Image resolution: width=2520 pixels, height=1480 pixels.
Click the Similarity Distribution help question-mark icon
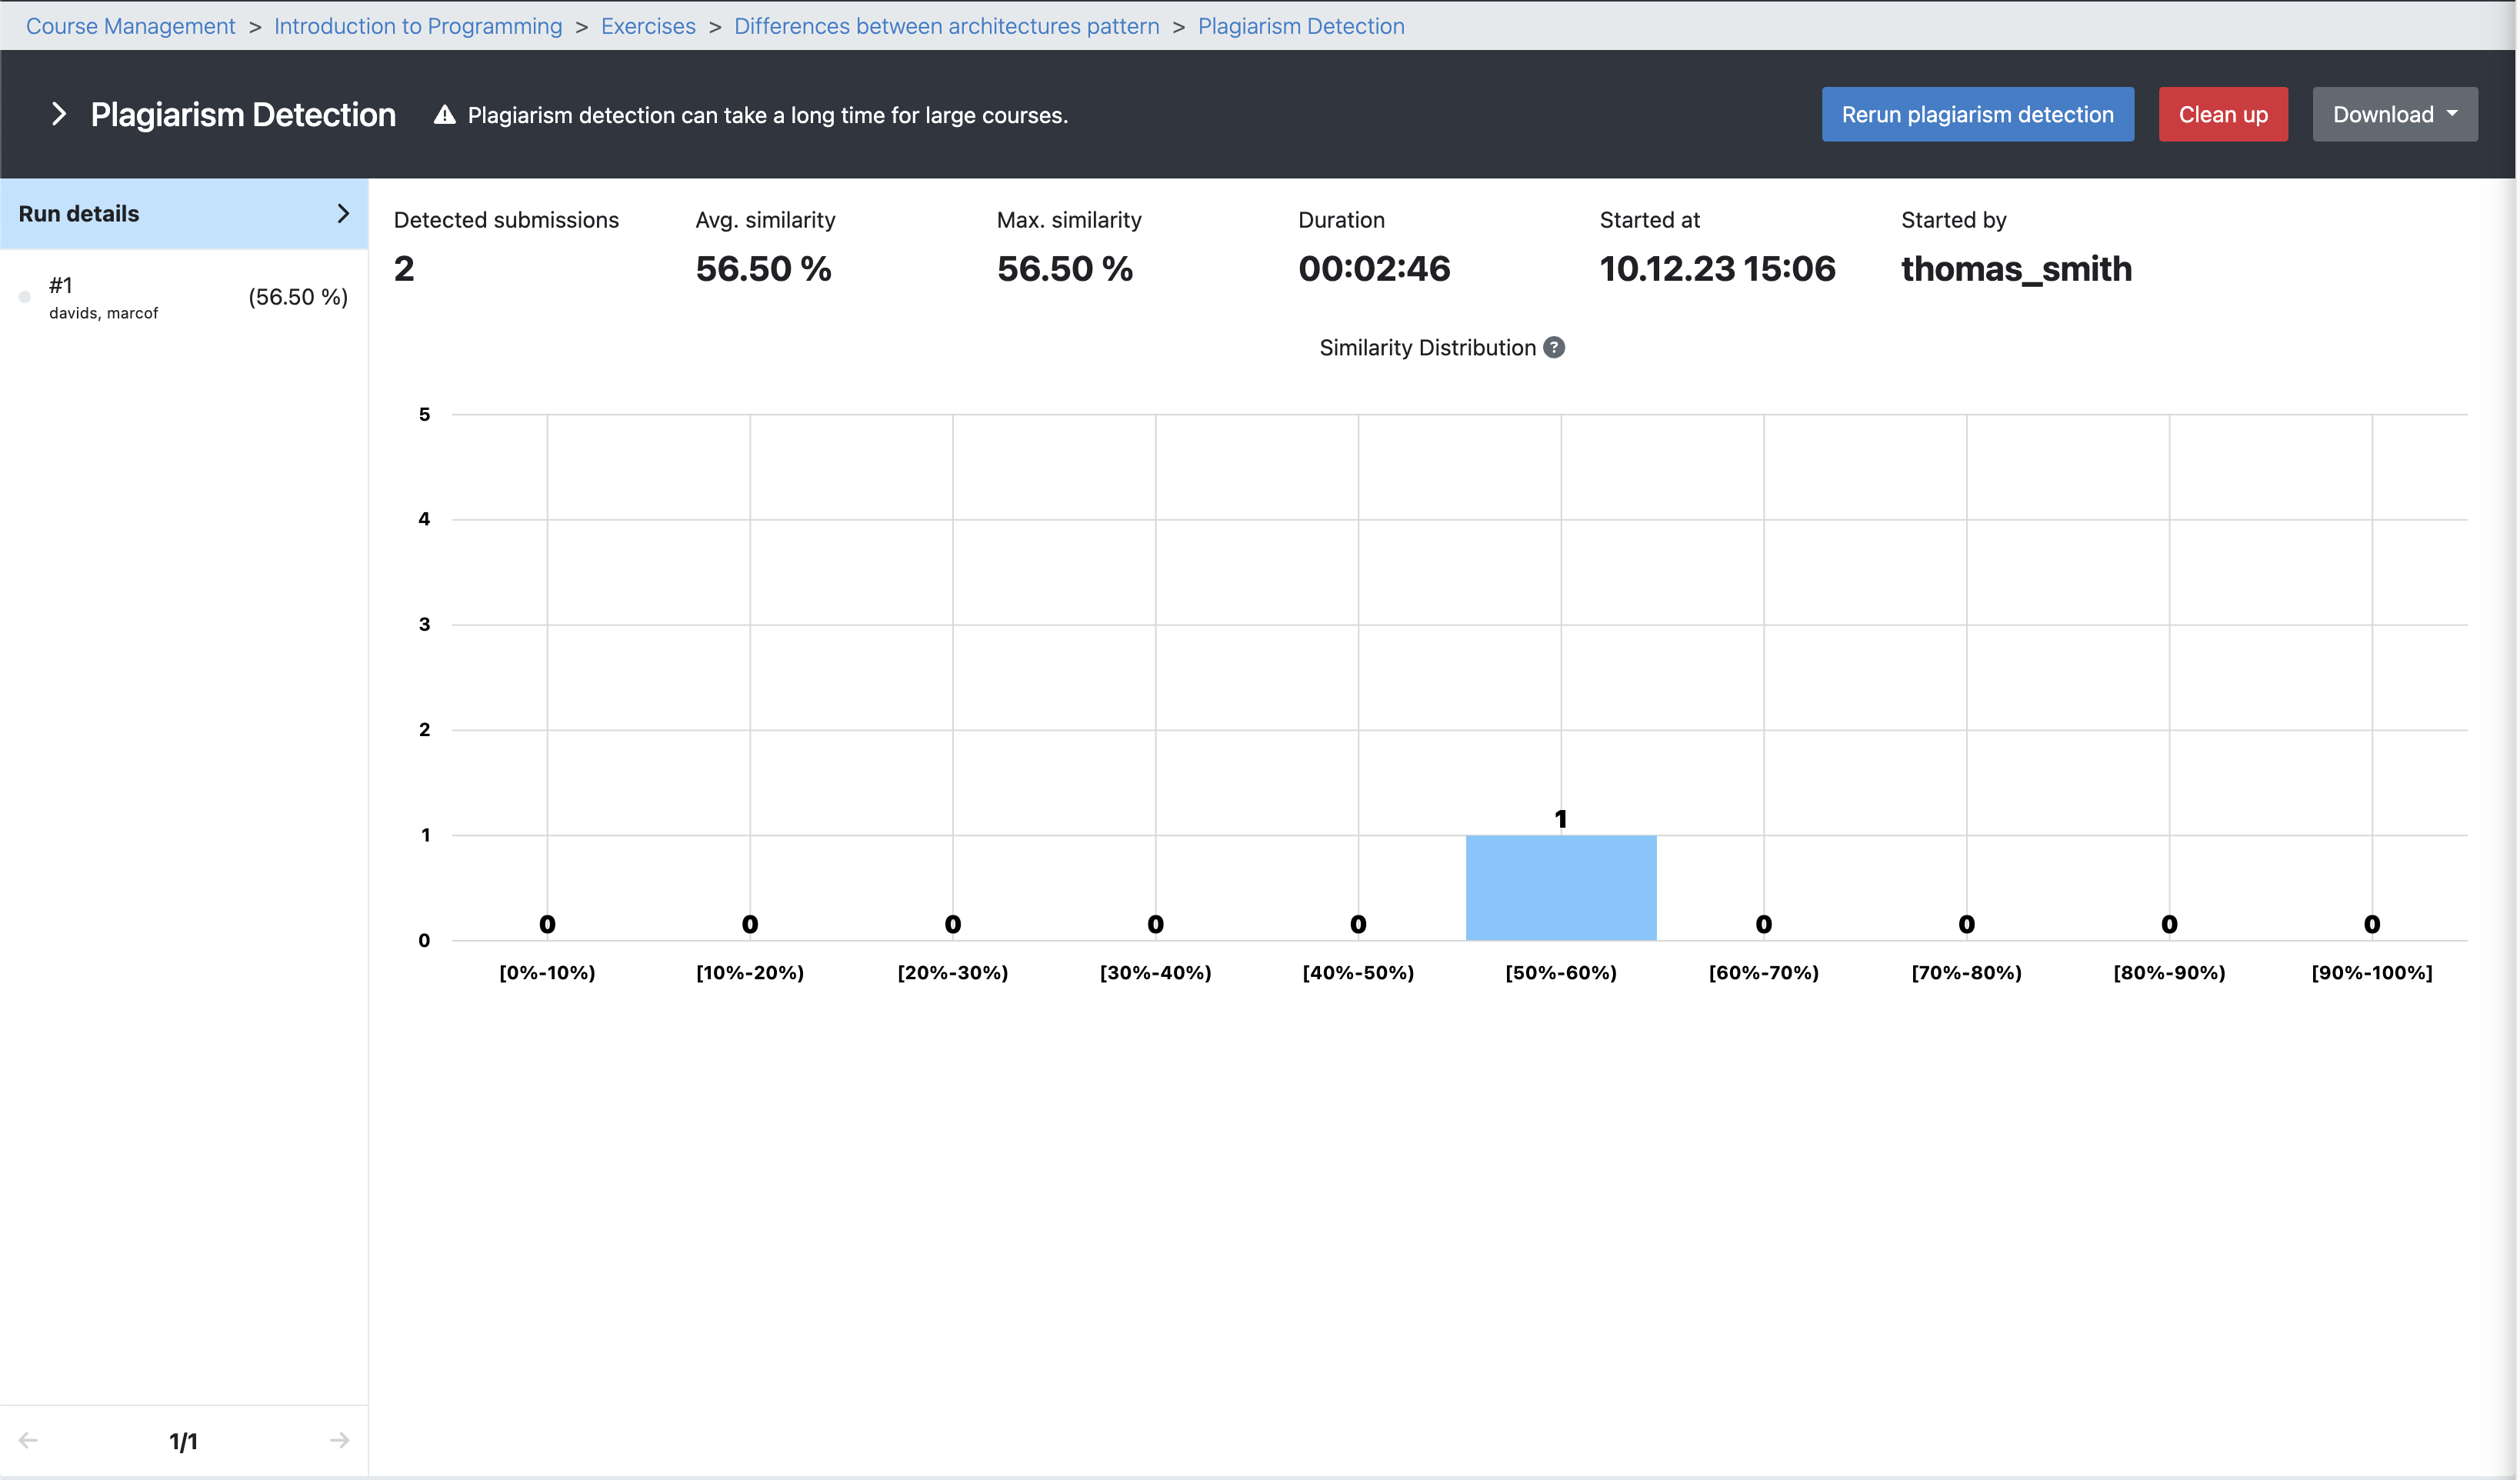point(1553,347)
